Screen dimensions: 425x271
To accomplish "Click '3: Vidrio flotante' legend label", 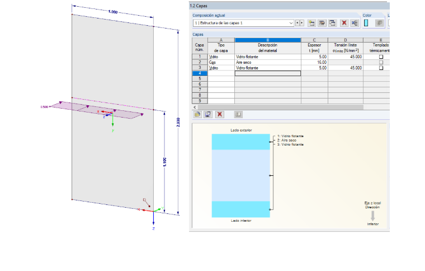I will [290, 144].
